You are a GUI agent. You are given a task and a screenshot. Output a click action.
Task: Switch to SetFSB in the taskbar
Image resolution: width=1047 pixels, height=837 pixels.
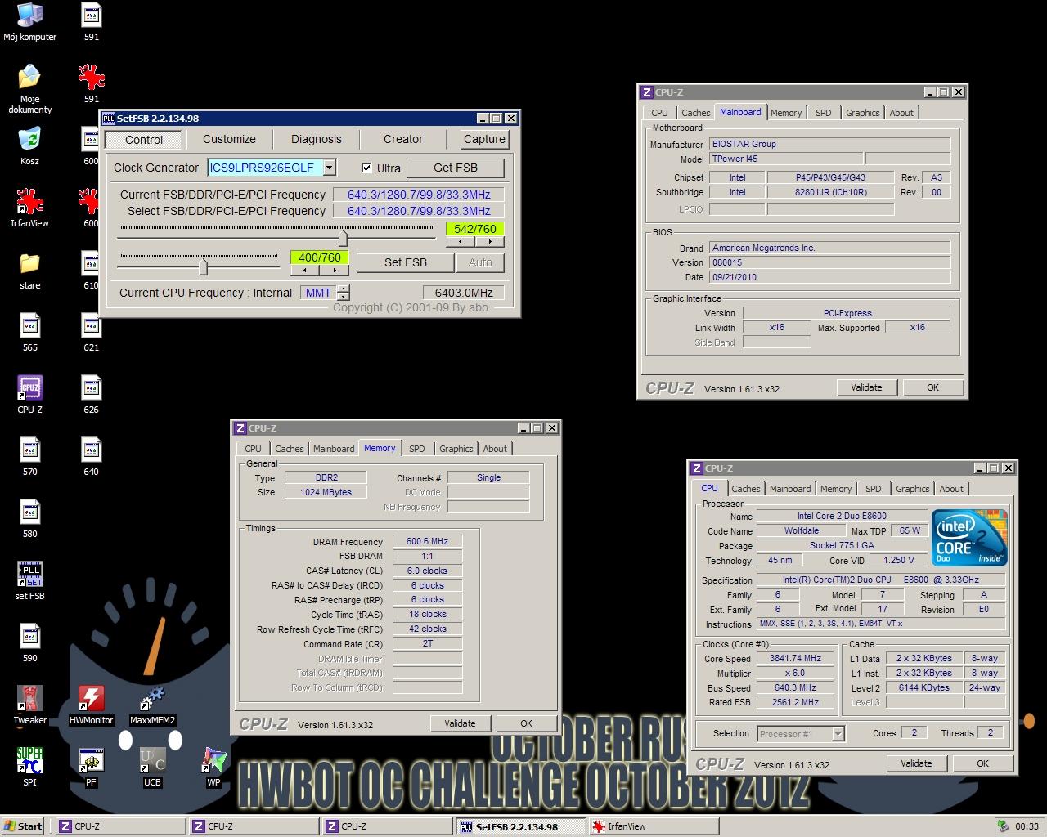pyautogui.click(x=521, y=826)
